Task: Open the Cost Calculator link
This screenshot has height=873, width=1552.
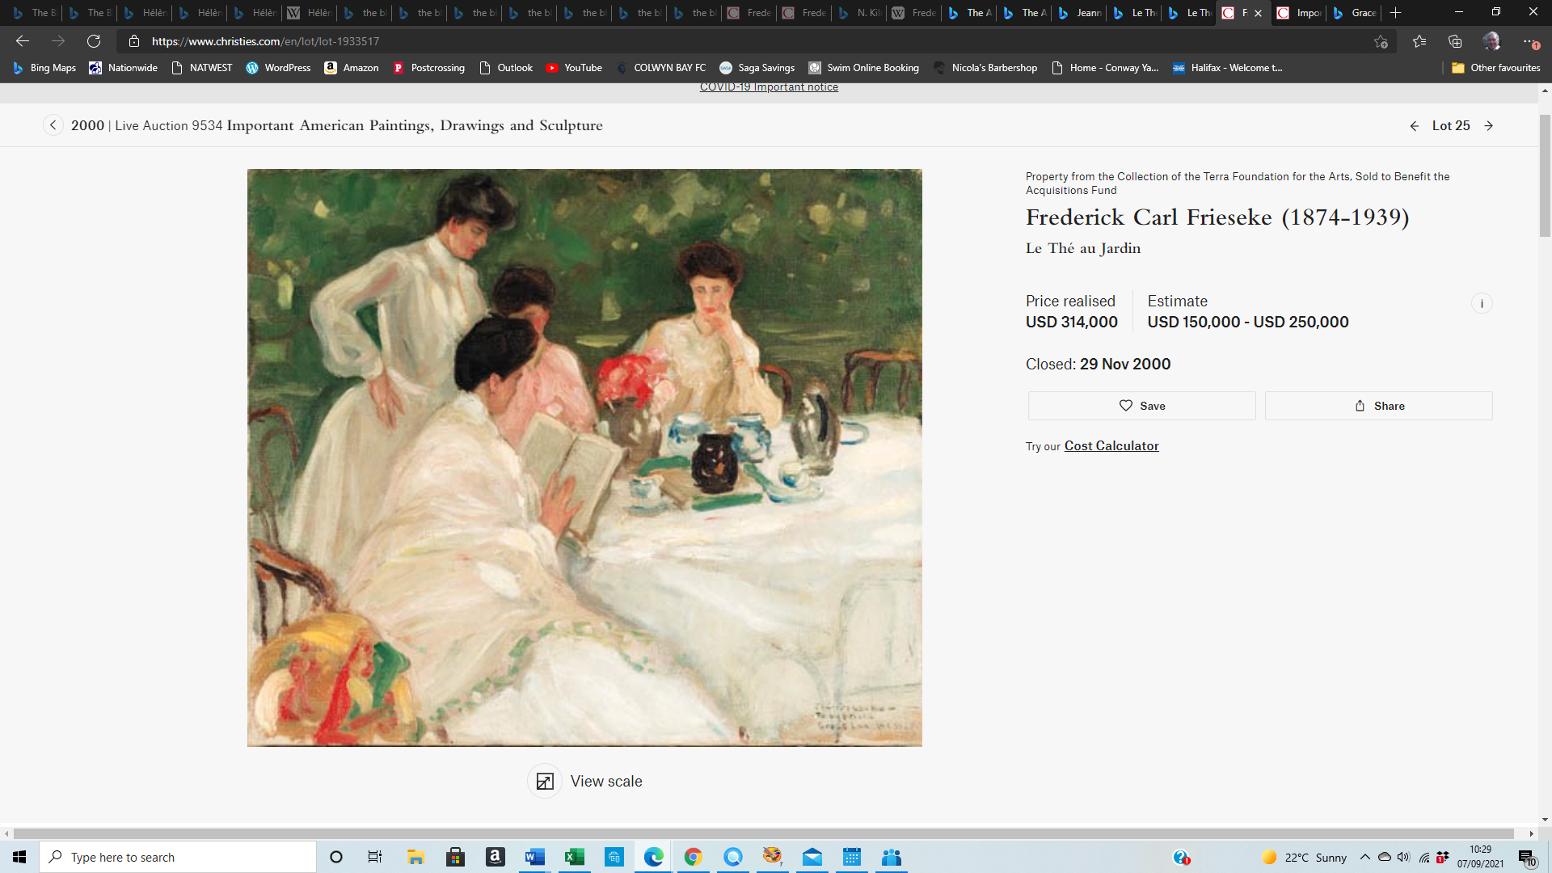Action: click(1111, 446)
